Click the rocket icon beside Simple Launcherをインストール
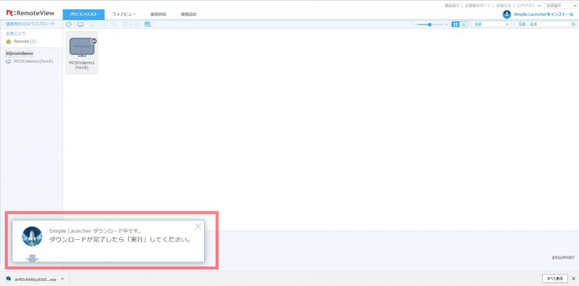 (507, 14)
